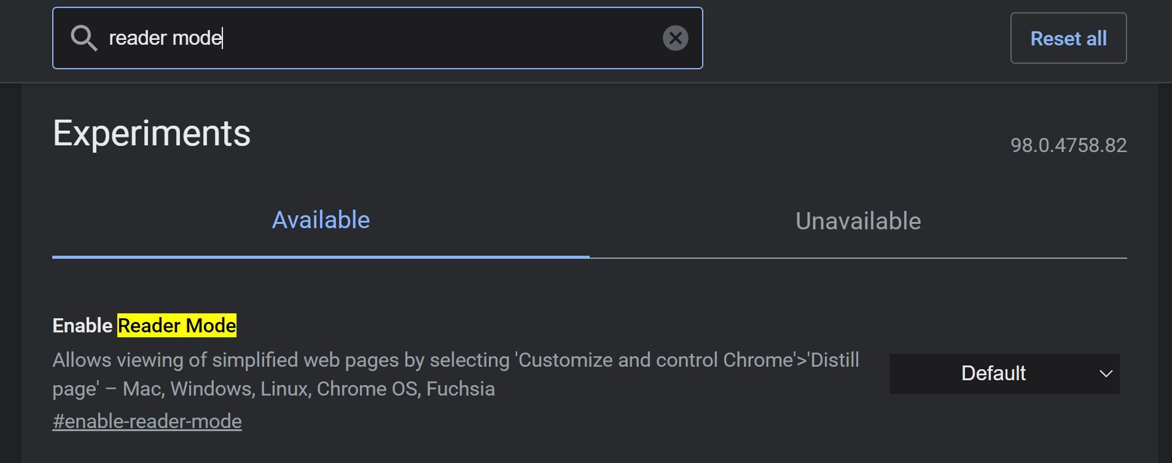This screenshot has width=1172, height=463.
Task: Click the search magnifier icon
Action: [84, 39]
